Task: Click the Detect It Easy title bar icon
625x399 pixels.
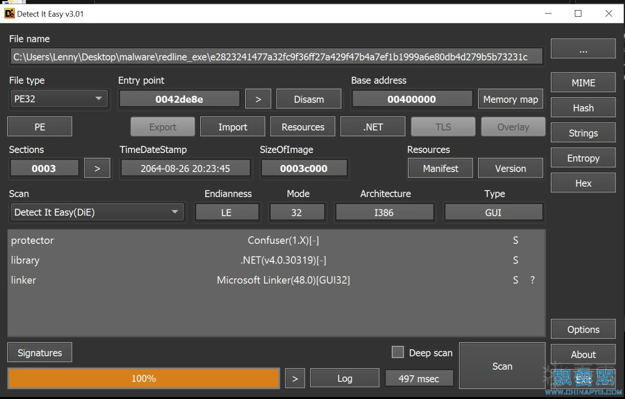Action: click(9, 14)
